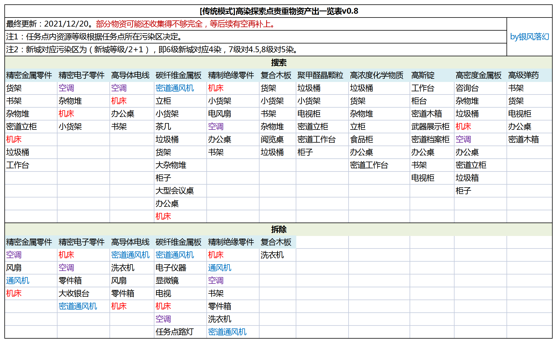Select the by银风落幻 author cell
This screenshot has height=343, width=557.
coord(529,37)
